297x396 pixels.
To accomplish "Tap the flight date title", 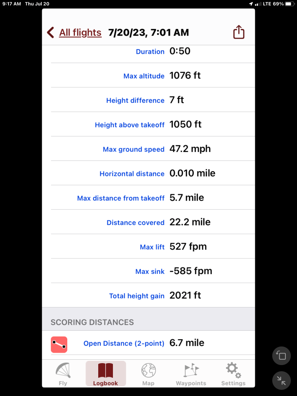I will (x=149, y=32).
